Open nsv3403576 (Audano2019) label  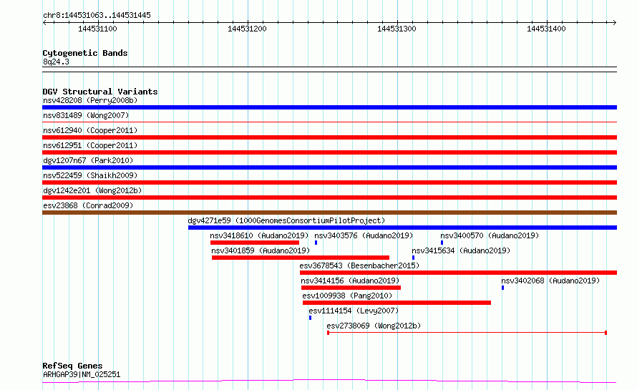[364, 235]
